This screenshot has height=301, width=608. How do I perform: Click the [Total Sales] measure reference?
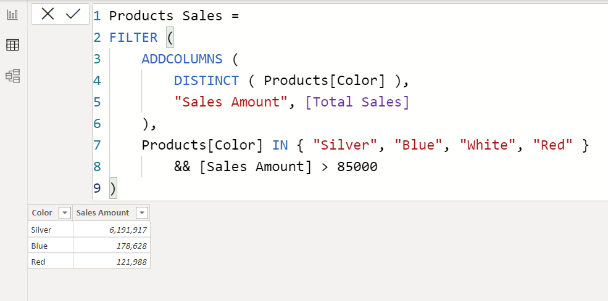point(357,102)
